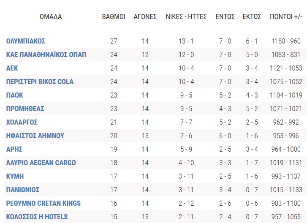
Task: Select ΡΕΘΥΜΝΟ CRETAN KINGS team link
Action: coord(43,203)
